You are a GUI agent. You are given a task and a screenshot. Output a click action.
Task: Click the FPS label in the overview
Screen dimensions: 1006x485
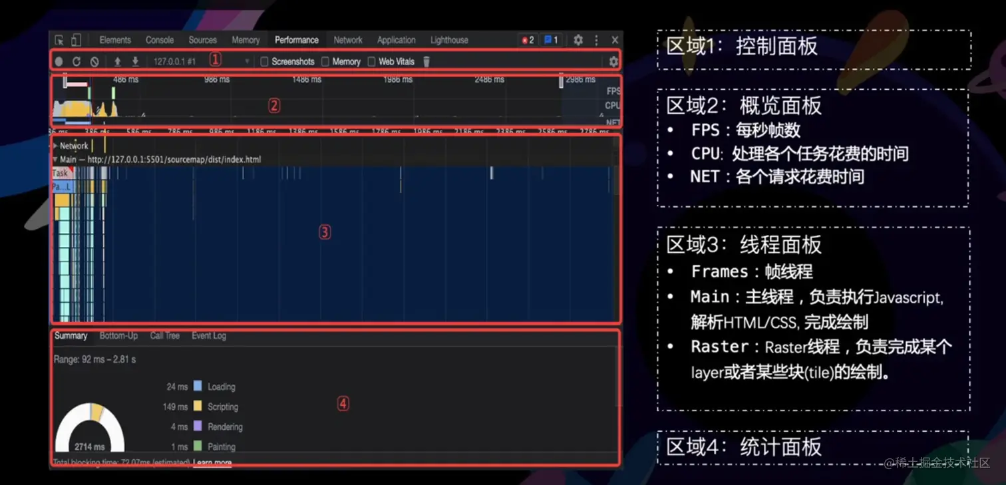[613, 91]
